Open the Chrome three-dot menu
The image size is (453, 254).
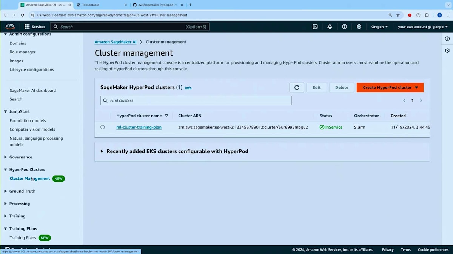(448, 15)
